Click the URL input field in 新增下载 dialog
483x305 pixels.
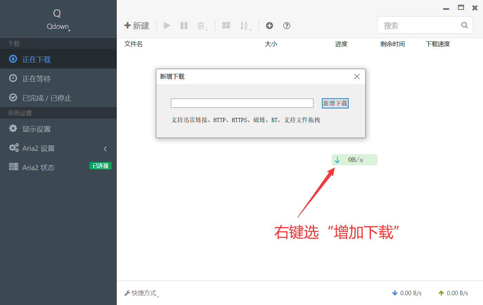[242, 103]
